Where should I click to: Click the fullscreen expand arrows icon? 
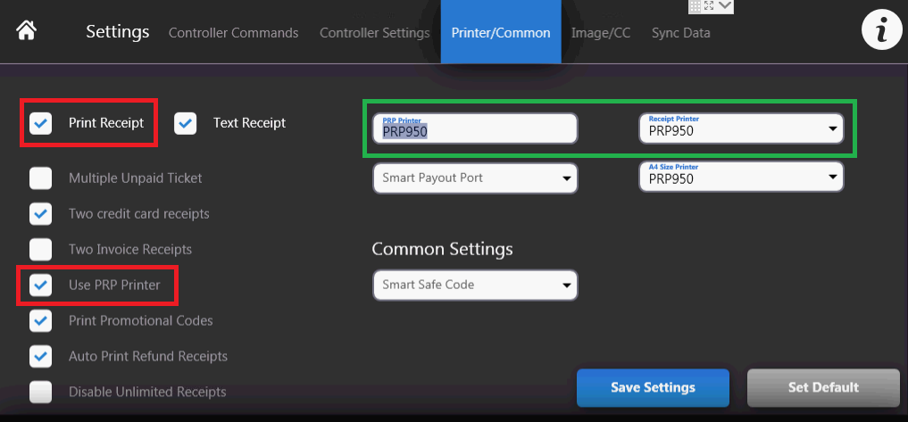pyautogui.click(x=709, y=5)
